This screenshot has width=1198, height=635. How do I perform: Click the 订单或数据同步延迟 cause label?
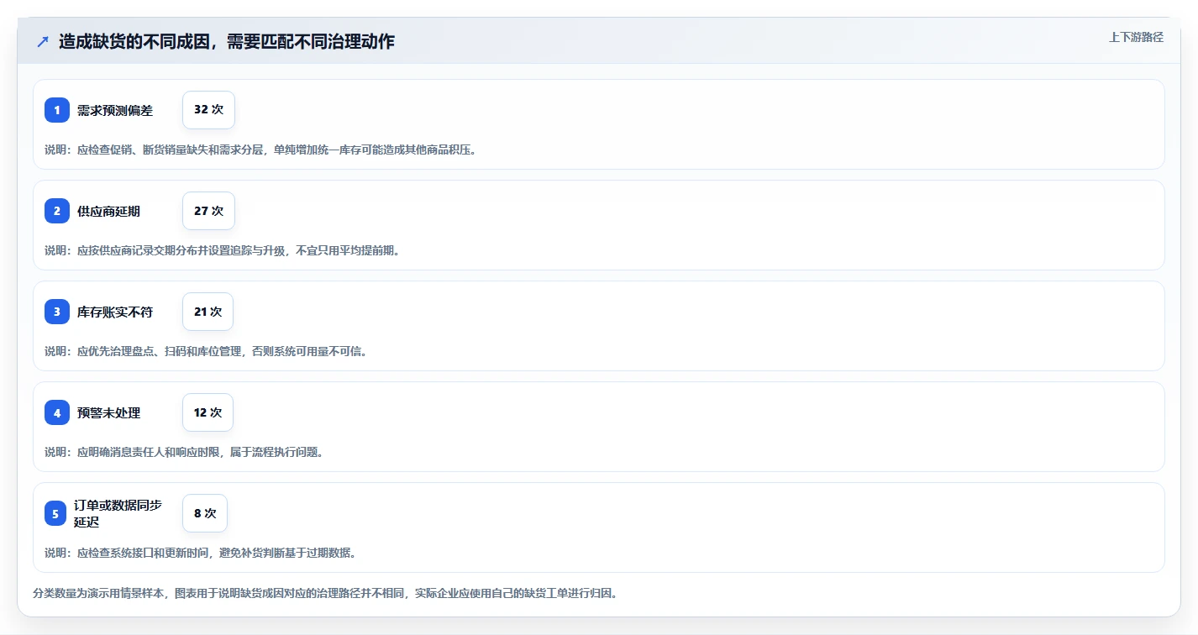[x=118, y=513]
